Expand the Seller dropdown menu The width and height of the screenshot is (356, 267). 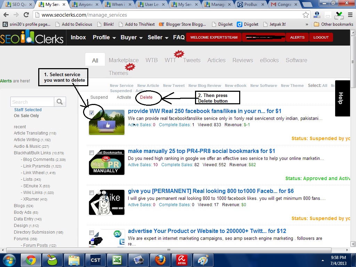pyautogui.click(x=158, y=37)
